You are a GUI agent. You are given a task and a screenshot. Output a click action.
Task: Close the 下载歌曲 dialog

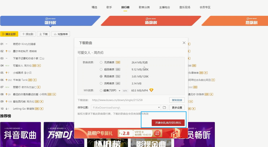[x=184, y=43]
